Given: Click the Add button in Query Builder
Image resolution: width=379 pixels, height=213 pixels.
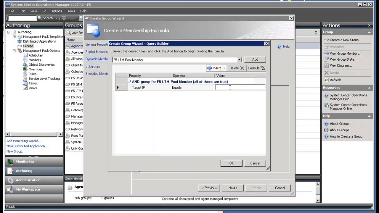Looking at the screenshot, I should tap(255, 59).
